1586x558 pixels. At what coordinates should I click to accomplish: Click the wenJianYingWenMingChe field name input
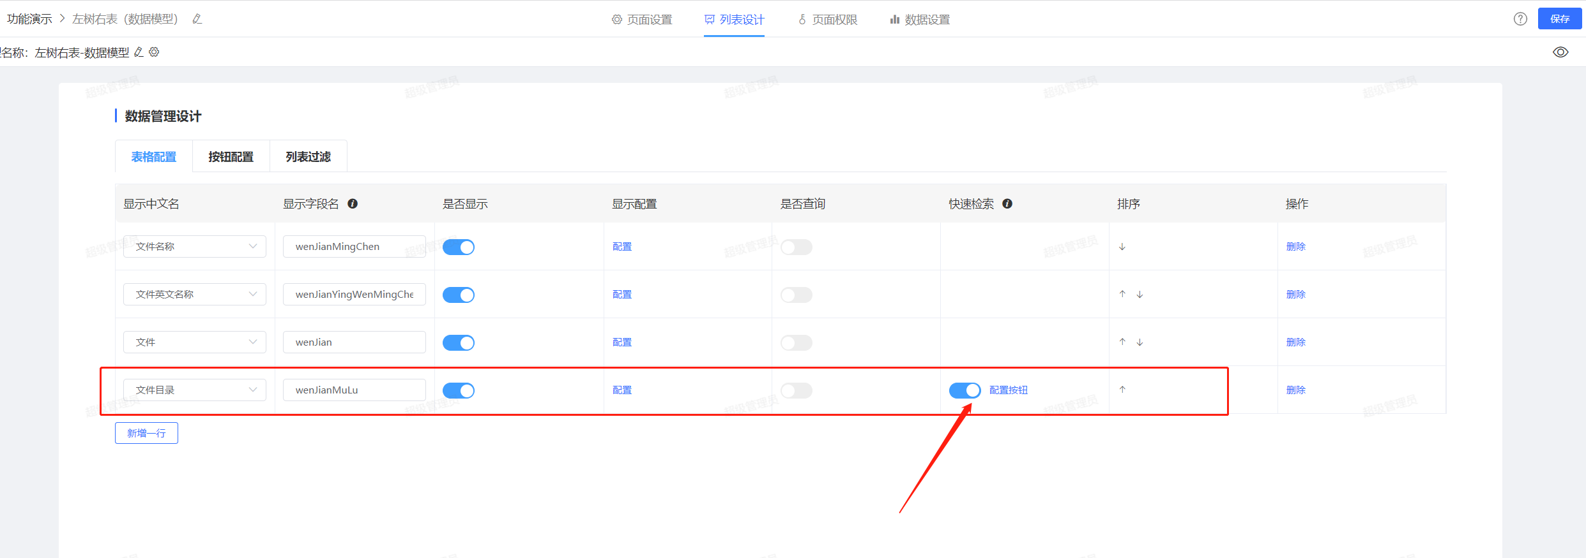pyautogui.click(x=355, y=295)
